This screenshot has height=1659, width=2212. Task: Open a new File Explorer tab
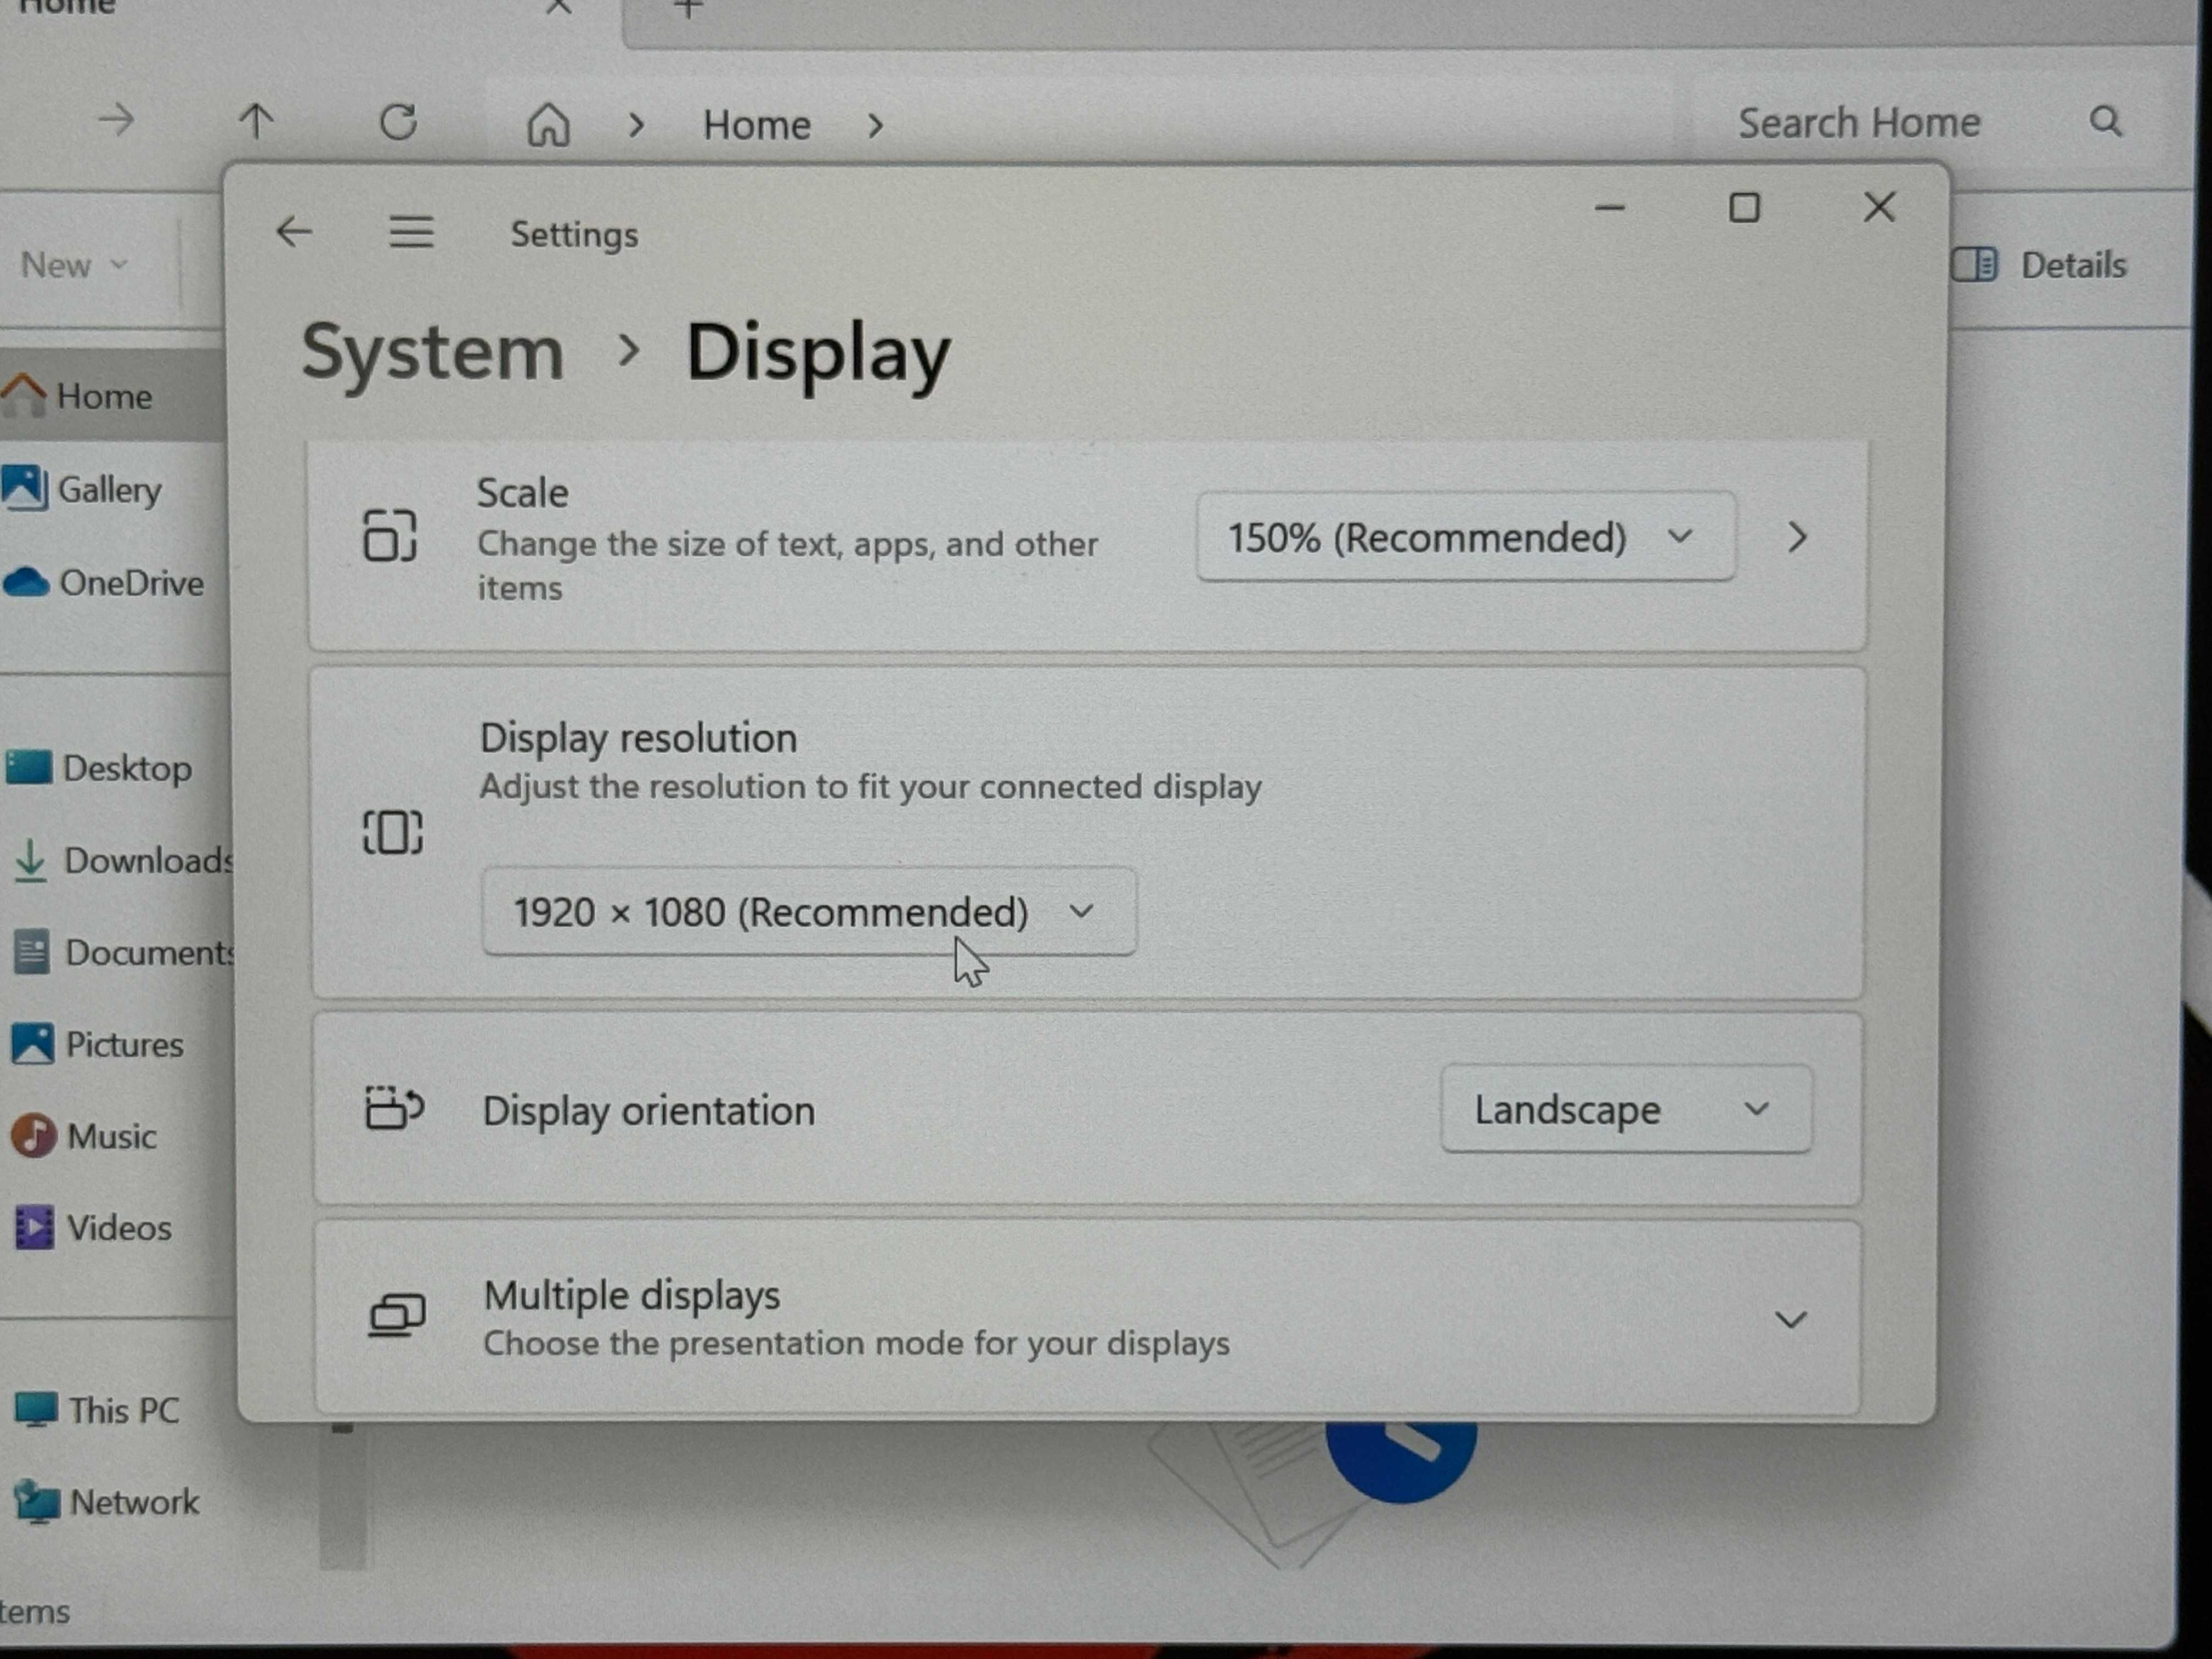pos(687,9)
